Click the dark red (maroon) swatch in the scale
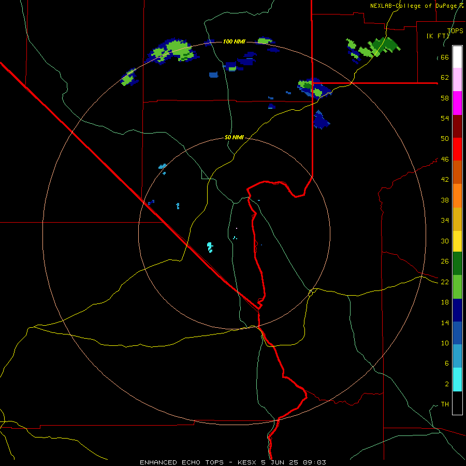The width and height of the screenshot is (466, 466). click(x=457, y=126)
